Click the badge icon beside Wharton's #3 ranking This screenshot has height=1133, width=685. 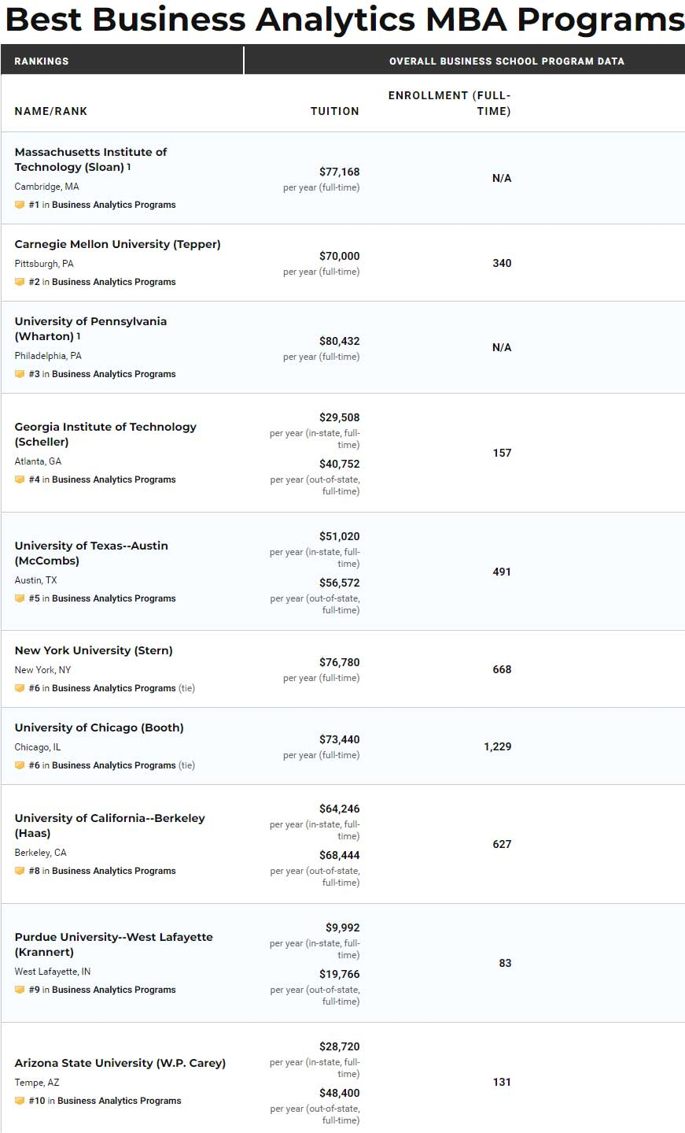(x=20, y=374)
